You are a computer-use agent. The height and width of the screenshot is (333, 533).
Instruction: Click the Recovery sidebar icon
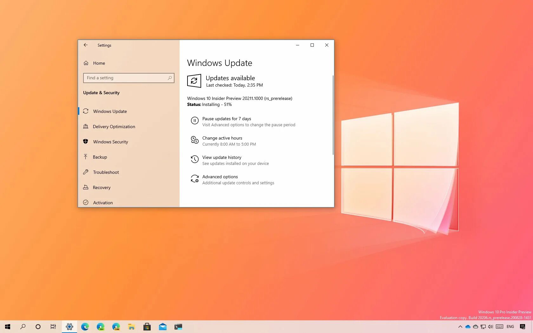pyautogui.click(x=86, y=187)
